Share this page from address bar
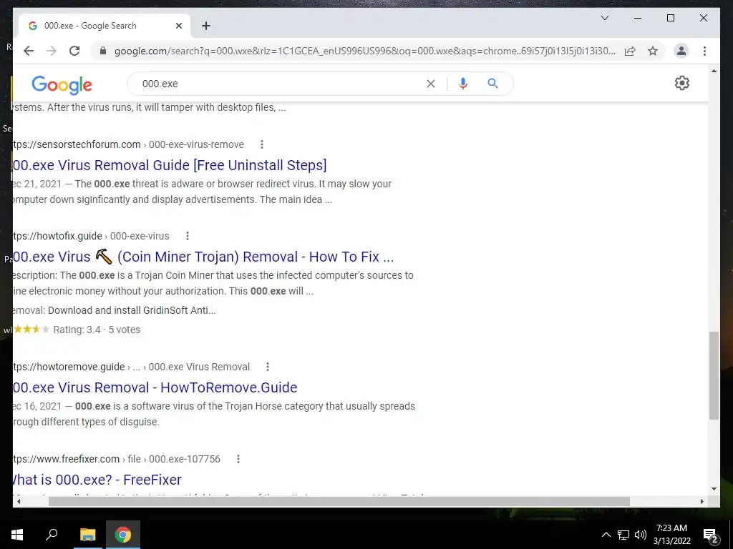 pyautogui.click(x=630, y=51)
